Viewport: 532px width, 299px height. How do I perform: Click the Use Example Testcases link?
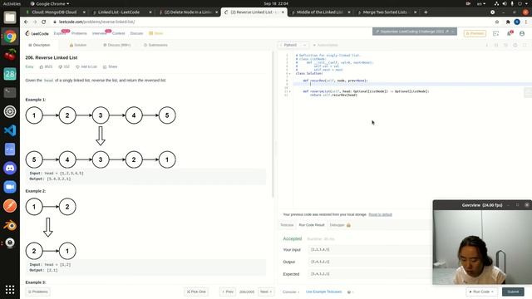point(323,292)
